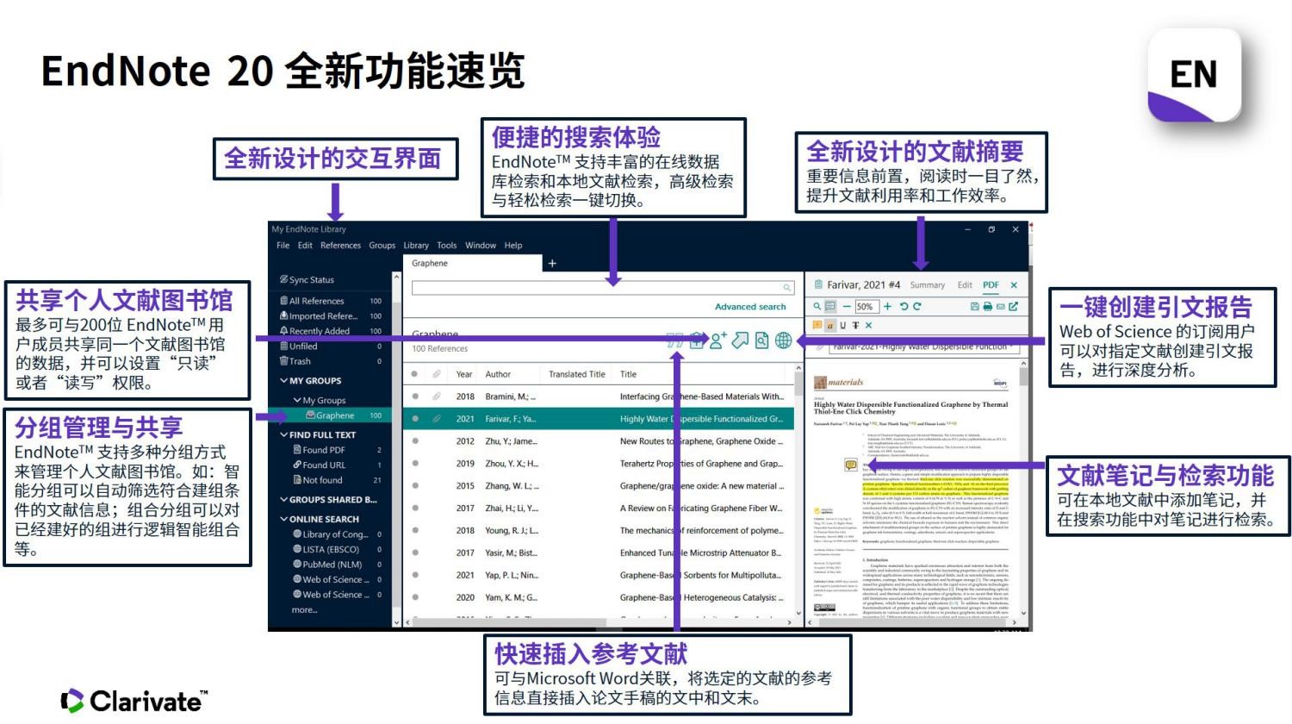Select the strikethrough annotation tool
The height and width of the screenshot is (724, 1292).
tap(855, 326)
